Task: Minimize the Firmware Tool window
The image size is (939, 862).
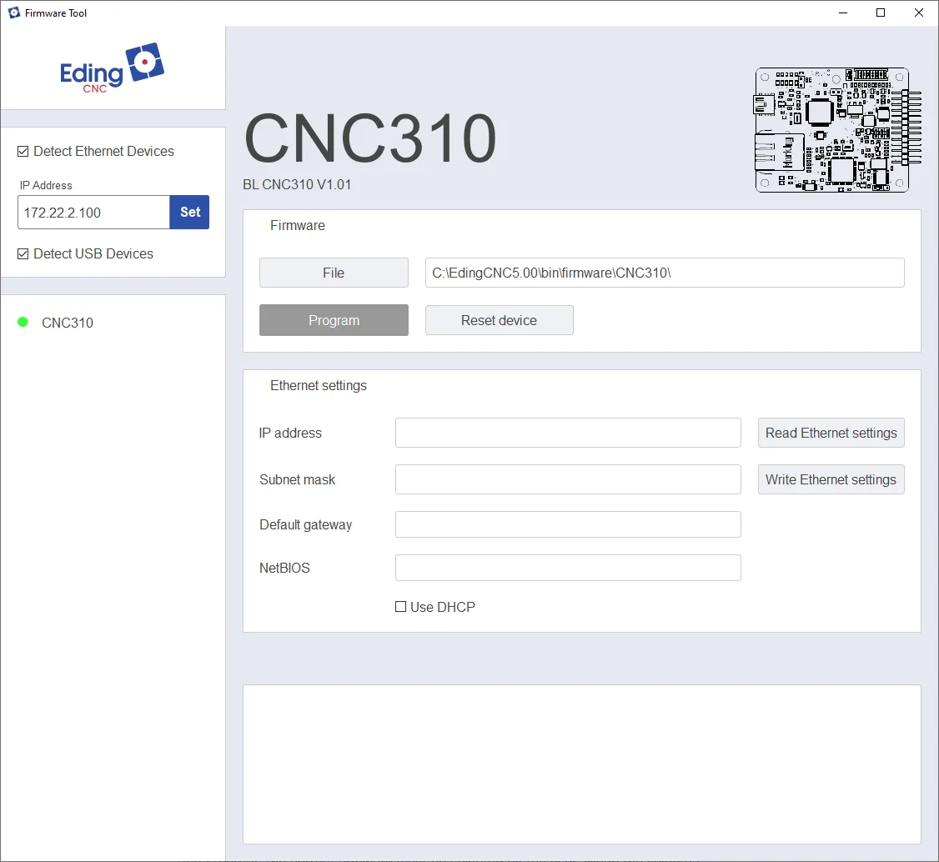Action: tap(843, 13)
